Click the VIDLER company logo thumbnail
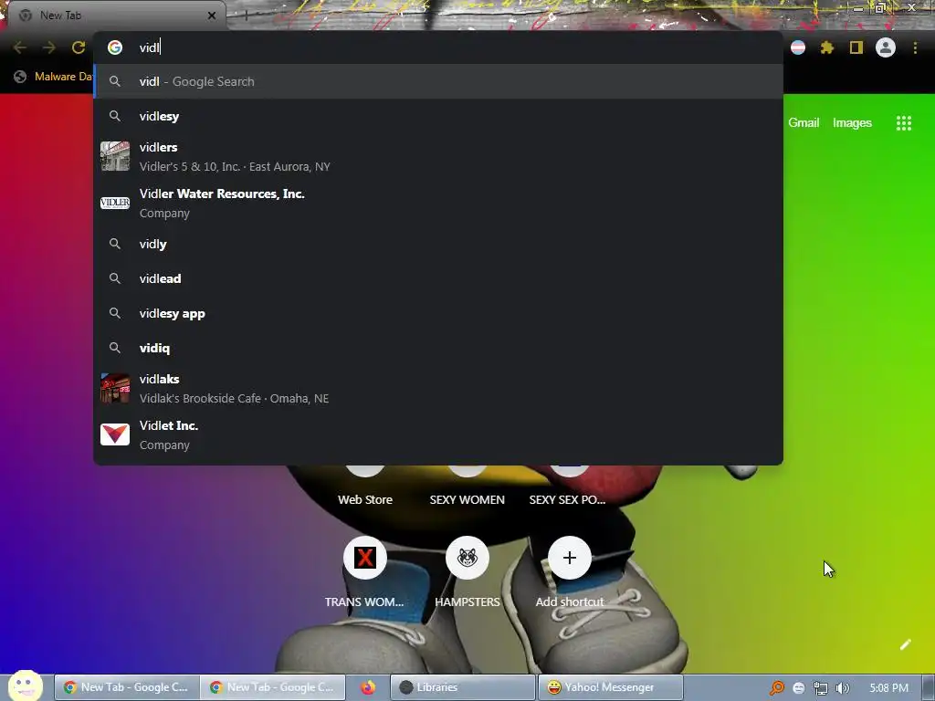This screenshot has width=935, height=701. pos(115,203)
